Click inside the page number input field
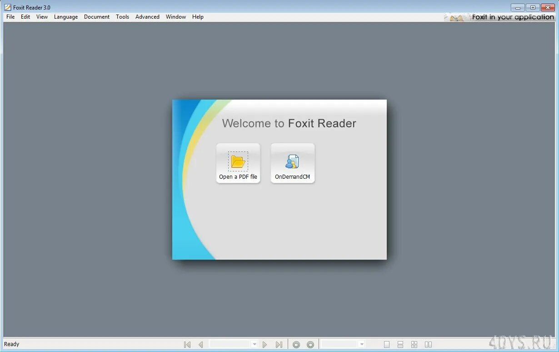The image size is (559, 352). coord(230,344)
